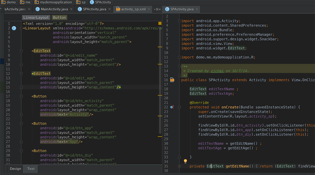Show hidden tabs dropdown list
This screenshot has height=175, width=315.
tap(157, 9)
